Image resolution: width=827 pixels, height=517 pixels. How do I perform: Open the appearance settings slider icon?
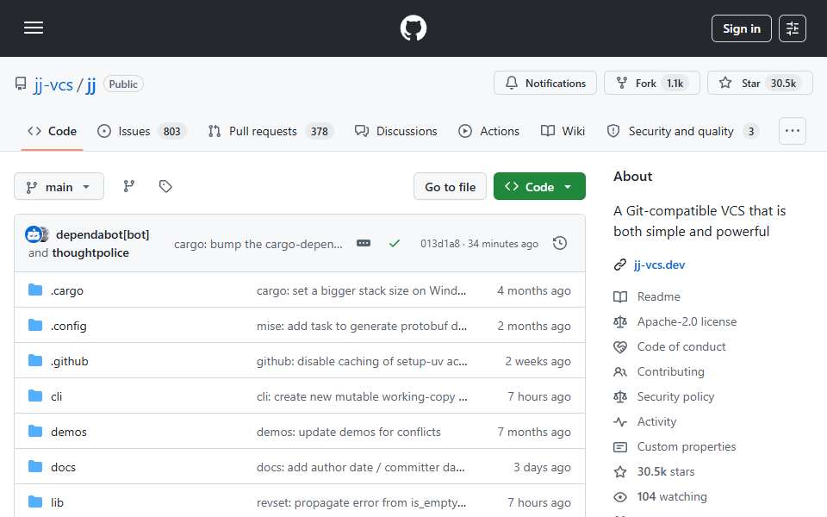(793, 28)
